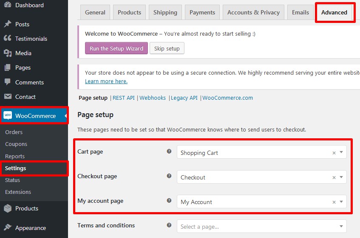
Task: Clear the Checkout page selection with X
Action: click(334, 177)
